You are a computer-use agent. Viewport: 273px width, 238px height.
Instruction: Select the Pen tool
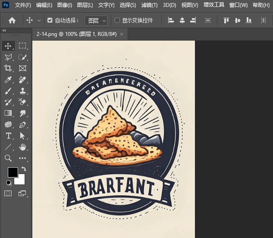[x=22, y=125]
